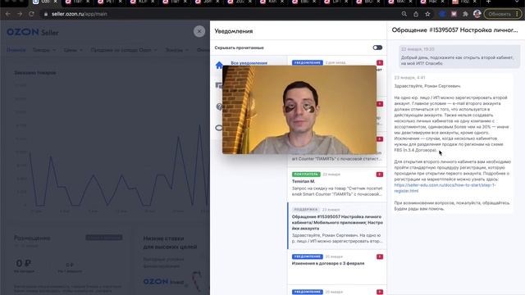This screenshot has height=295, width=525.
Task: Click the webcam video overlay
Action: (x=299, y=109)
